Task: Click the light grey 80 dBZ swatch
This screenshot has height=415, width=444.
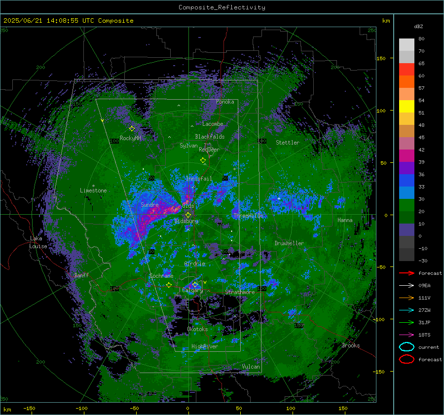Action: point(407,45)
